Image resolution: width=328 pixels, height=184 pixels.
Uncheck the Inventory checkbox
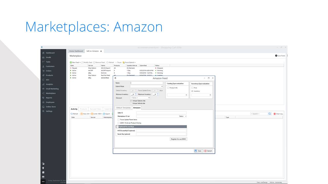(192, 91)
